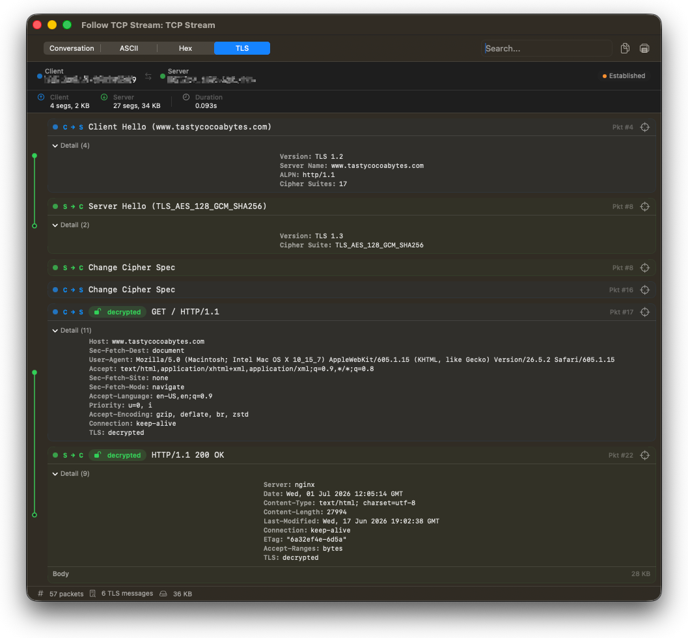
Task: Close the Follow TCP Stream window
Action: pyautogui.click(x=37, y=25)
